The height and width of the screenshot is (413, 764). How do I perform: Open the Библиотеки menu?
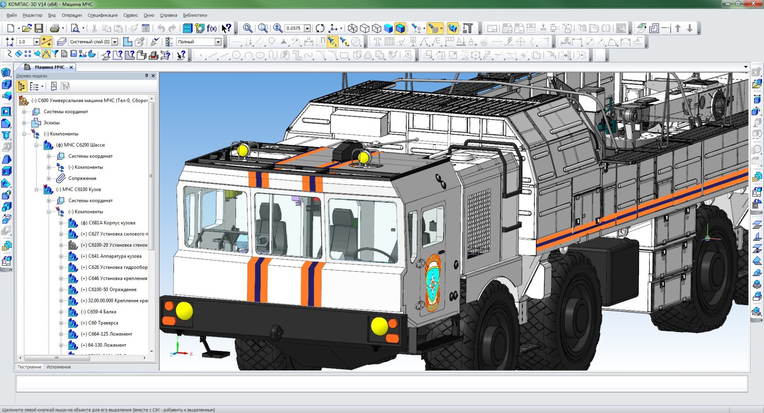195,15
